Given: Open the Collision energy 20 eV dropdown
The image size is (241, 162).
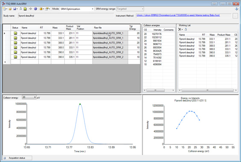Looking at the screenshot, I should coord(29,97).
